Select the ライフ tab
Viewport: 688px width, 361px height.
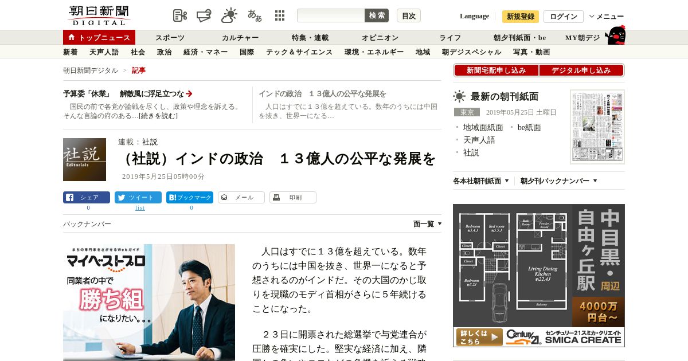450,38
